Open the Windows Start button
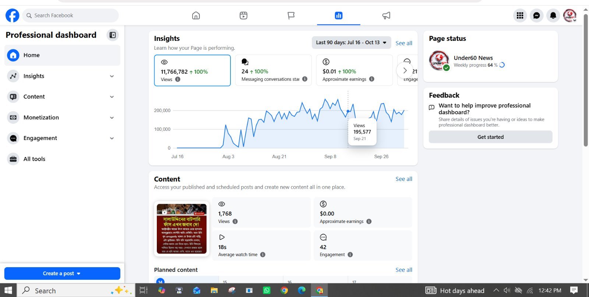 coord(8,290)
